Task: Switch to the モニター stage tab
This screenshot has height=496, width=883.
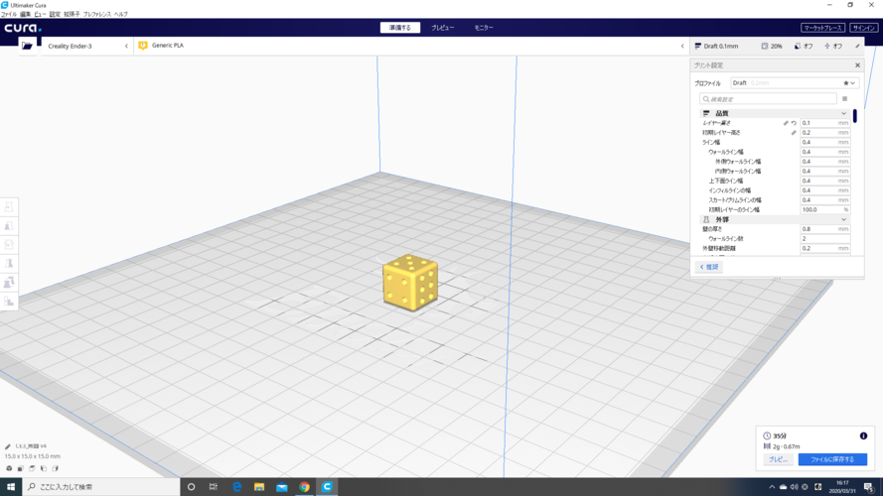Action: point(484,28)
